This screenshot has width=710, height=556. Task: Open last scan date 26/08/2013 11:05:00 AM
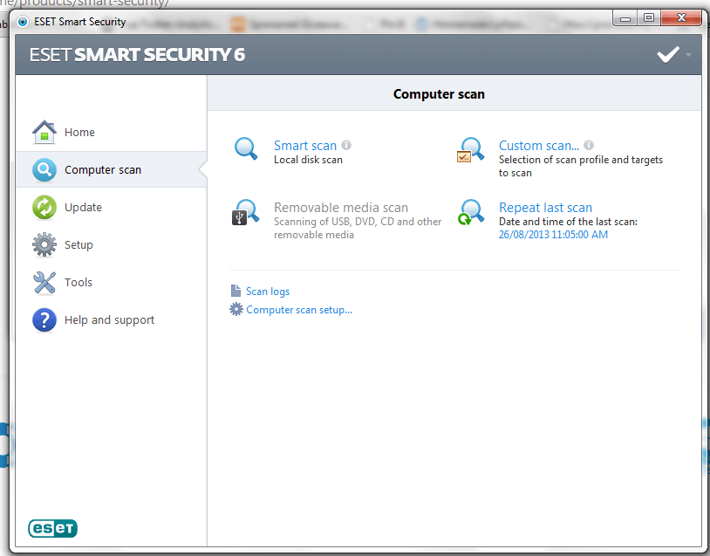(x=553, y=235)
